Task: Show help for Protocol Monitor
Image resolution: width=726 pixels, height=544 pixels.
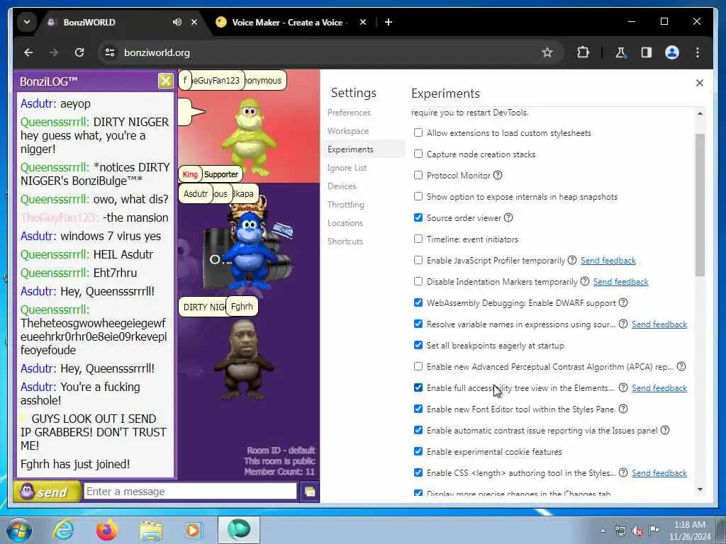Action: pyautogui.click(x=498, y=176)
